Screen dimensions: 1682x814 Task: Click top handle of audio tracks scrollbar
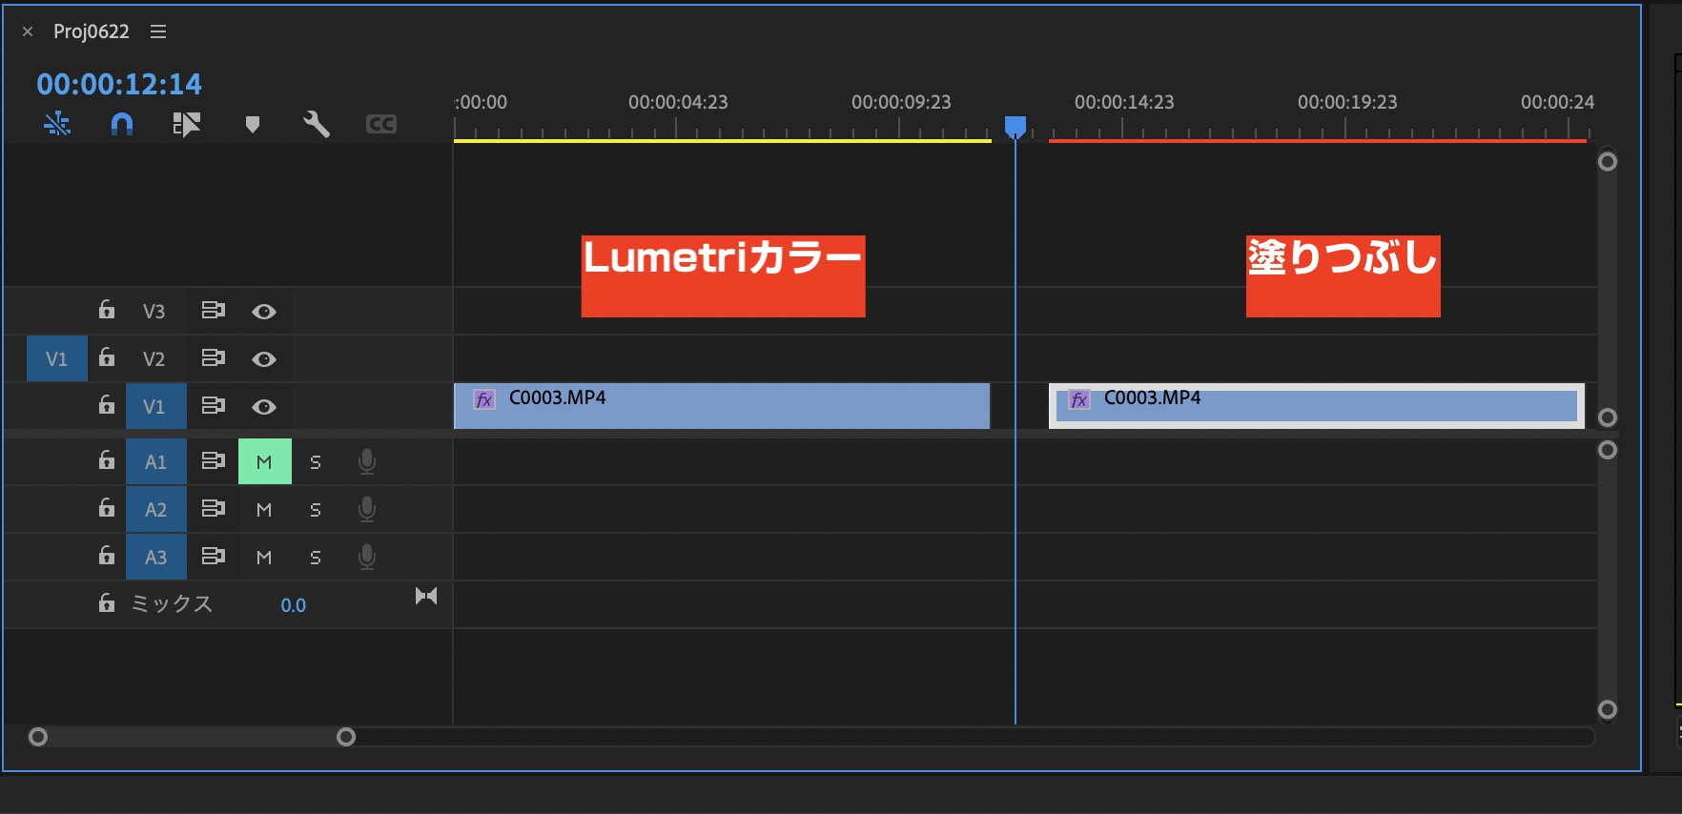[x=1608, y=450]
